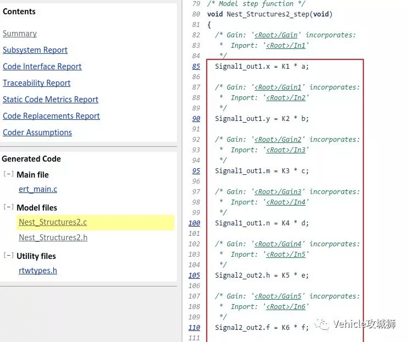Image resolution: width=409 pixels, height=342 pixels.
Task: Follow the <Root>/In5 block link
Action: (286, 254)
